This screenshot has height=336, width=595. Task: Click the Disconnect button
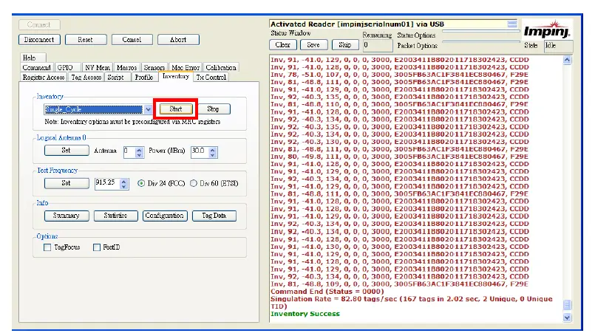click(39, 40)
